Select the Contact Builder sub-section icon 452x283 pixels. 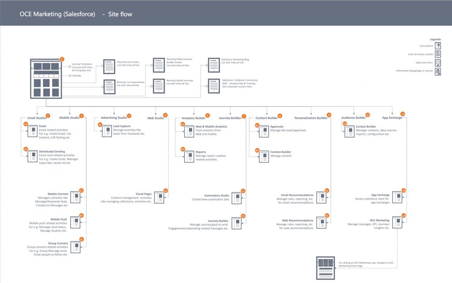(x=350, y=132)
